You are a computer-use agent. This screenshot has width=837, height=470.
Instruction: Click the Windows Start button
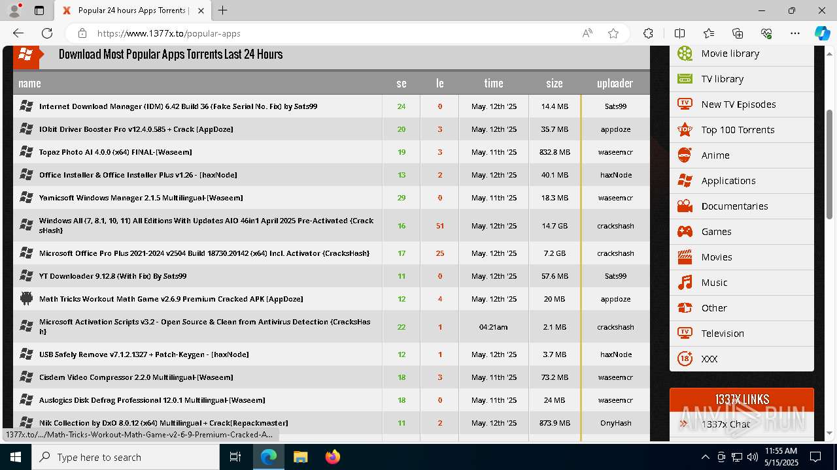point(16,457)
